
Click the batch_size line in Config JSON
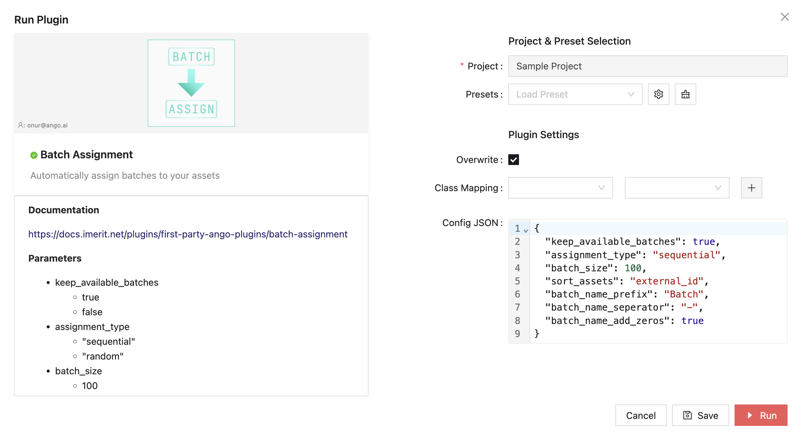(x=596, y=268)
